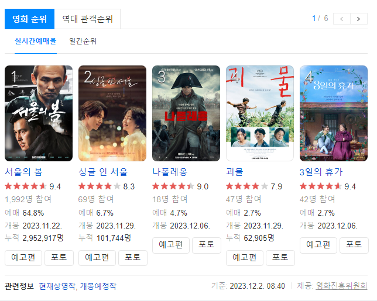View 포토 for 나폴레옹
This screenshot has width=377, height=301.
point(207,245)
